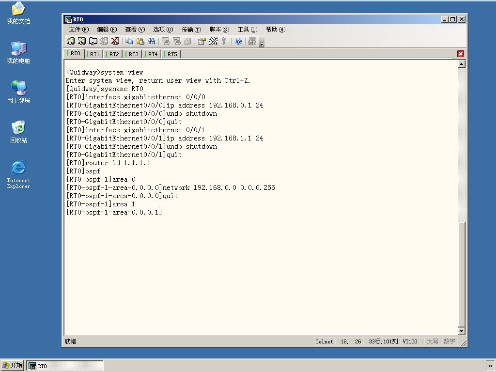Open the 选项(O) menu

163,30
